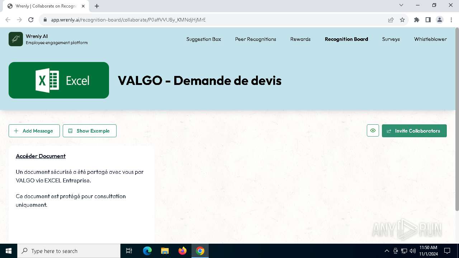Click Chrome icon on taskbar
459x258 pixels.
point(200,251)
